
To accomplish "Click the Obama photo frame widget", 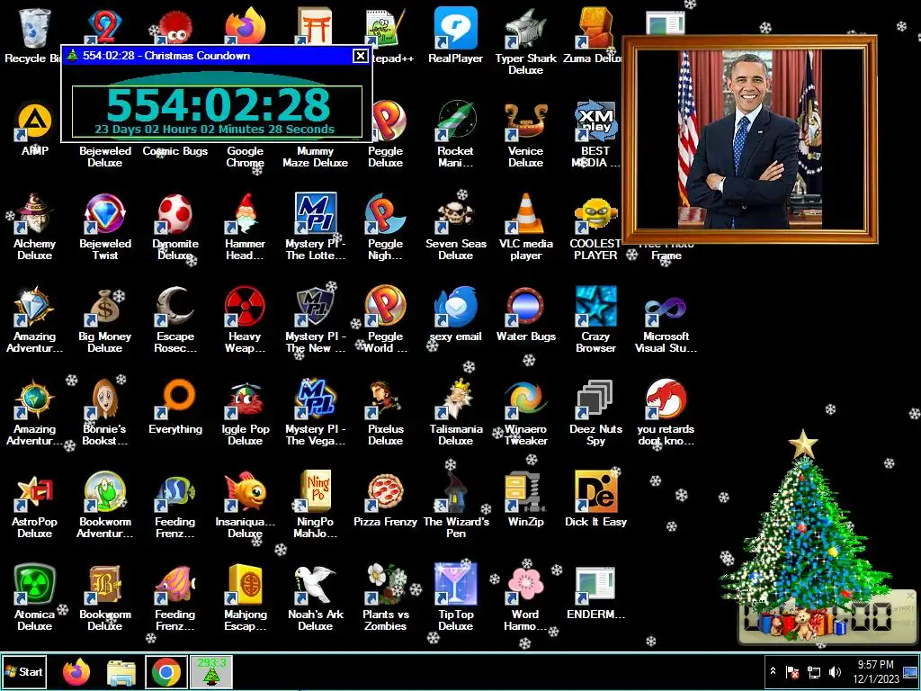I will tap(750, 139).
